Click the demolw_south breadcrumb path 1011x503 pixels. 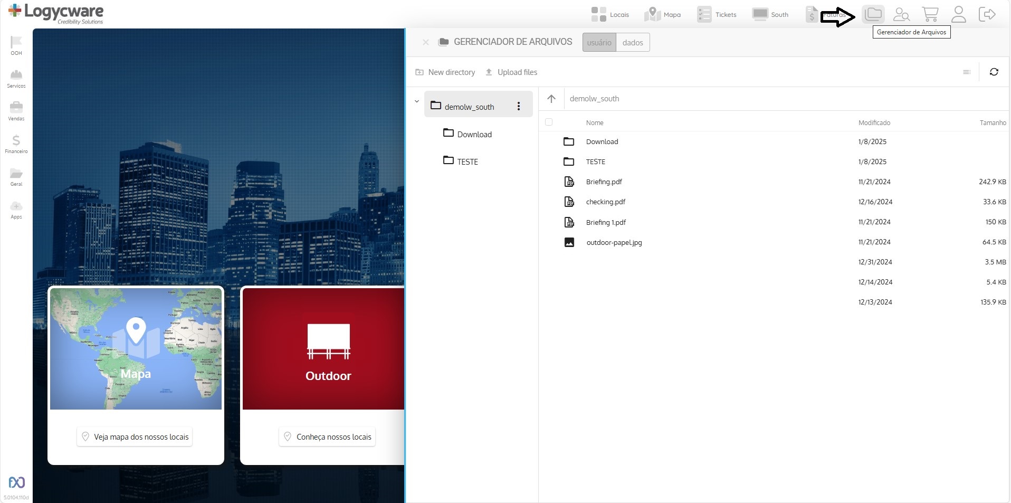[x=594, y=99]
